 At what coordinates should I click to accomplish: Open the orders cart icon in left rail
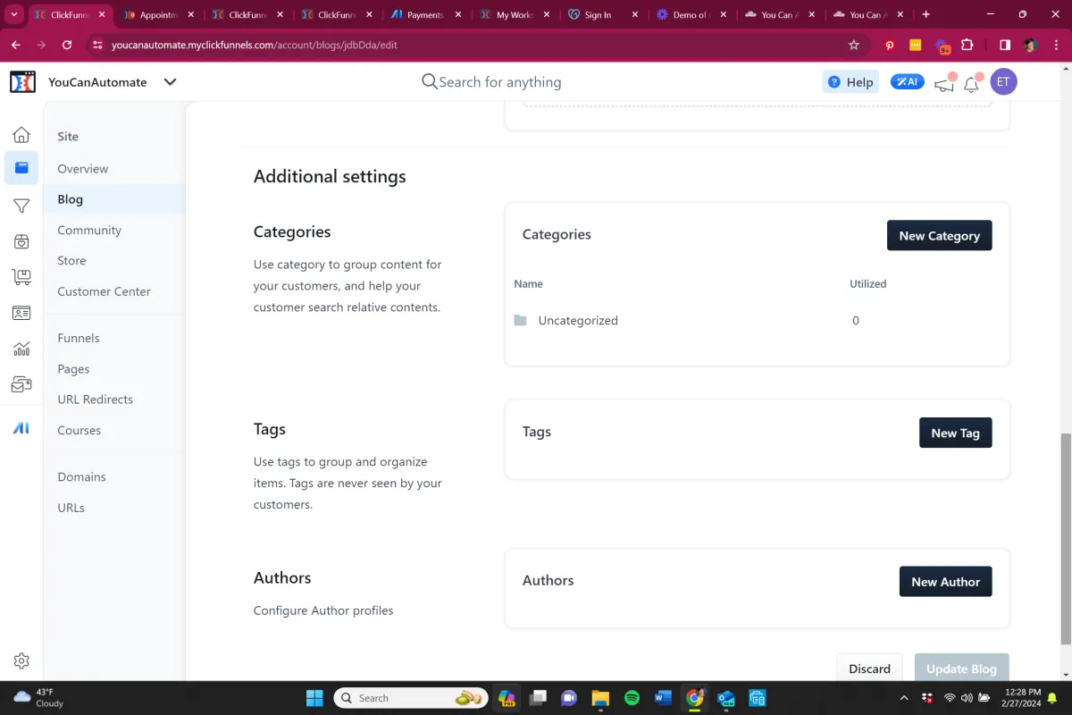[21, 277]
